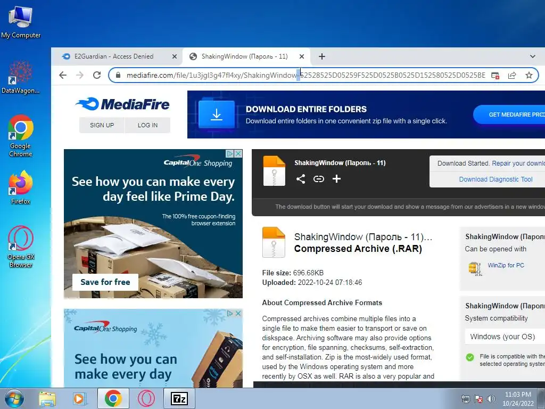Open blocked pop-up icon in address bar
The height and width of the screenshot is (409, 545).
coord(495,76)
